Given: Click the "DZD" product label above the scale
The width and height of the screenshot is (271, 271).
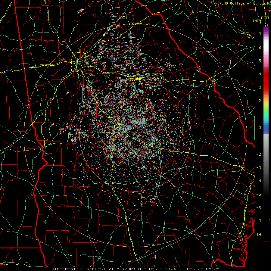Looking at the screenshot, I should (x=264, y=18).
